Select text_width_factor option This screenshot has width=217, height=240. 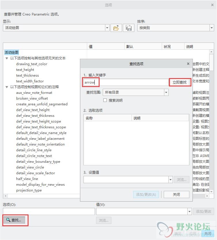click(30, 81)
